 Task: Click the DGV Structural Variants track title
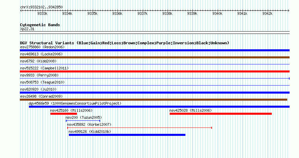pyautogui.click(x=125, y=43)
